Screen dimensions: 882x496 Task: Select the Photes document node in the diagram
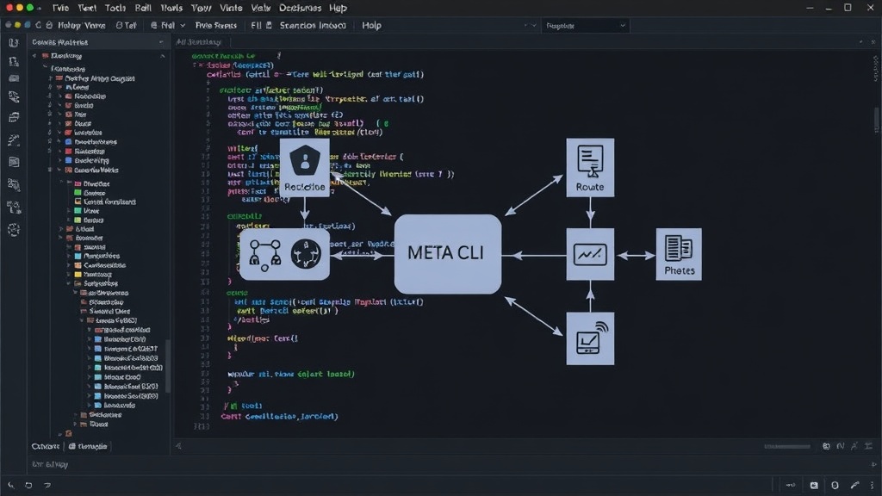click(x=679, y=254)
